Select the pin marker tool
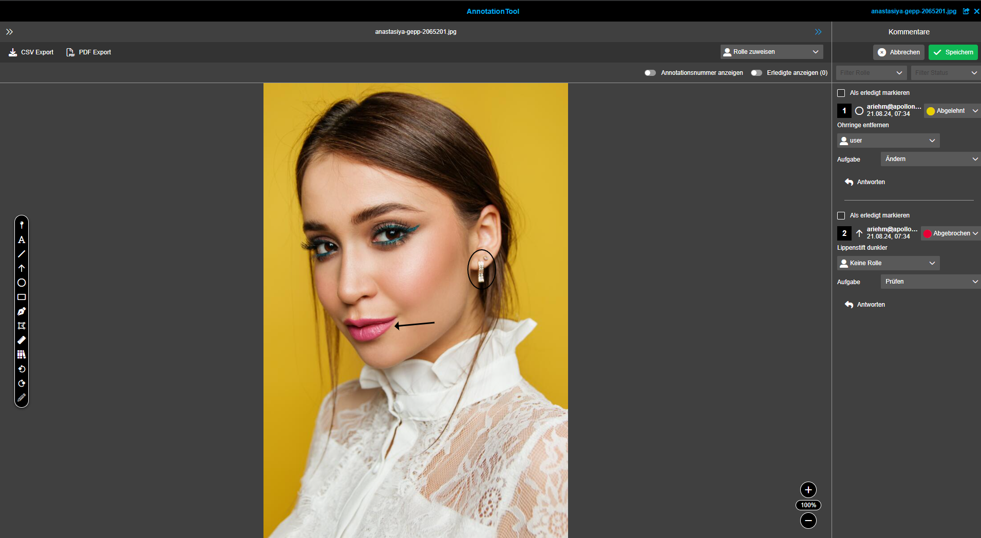The height and width of the screenshot is (538, 981). point(22,224)
